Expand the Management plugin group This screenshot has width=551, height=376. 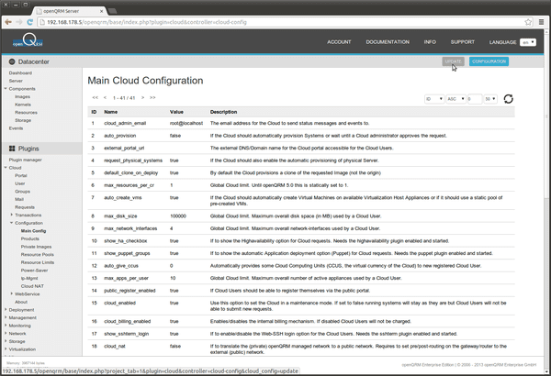6,317
